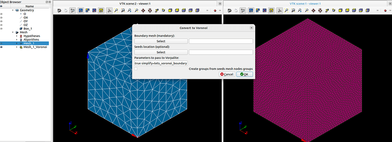The image size is (392, 142).
Task: Open toolbar overflow chevron before record in scene:1
Action: tap(378, 11)
